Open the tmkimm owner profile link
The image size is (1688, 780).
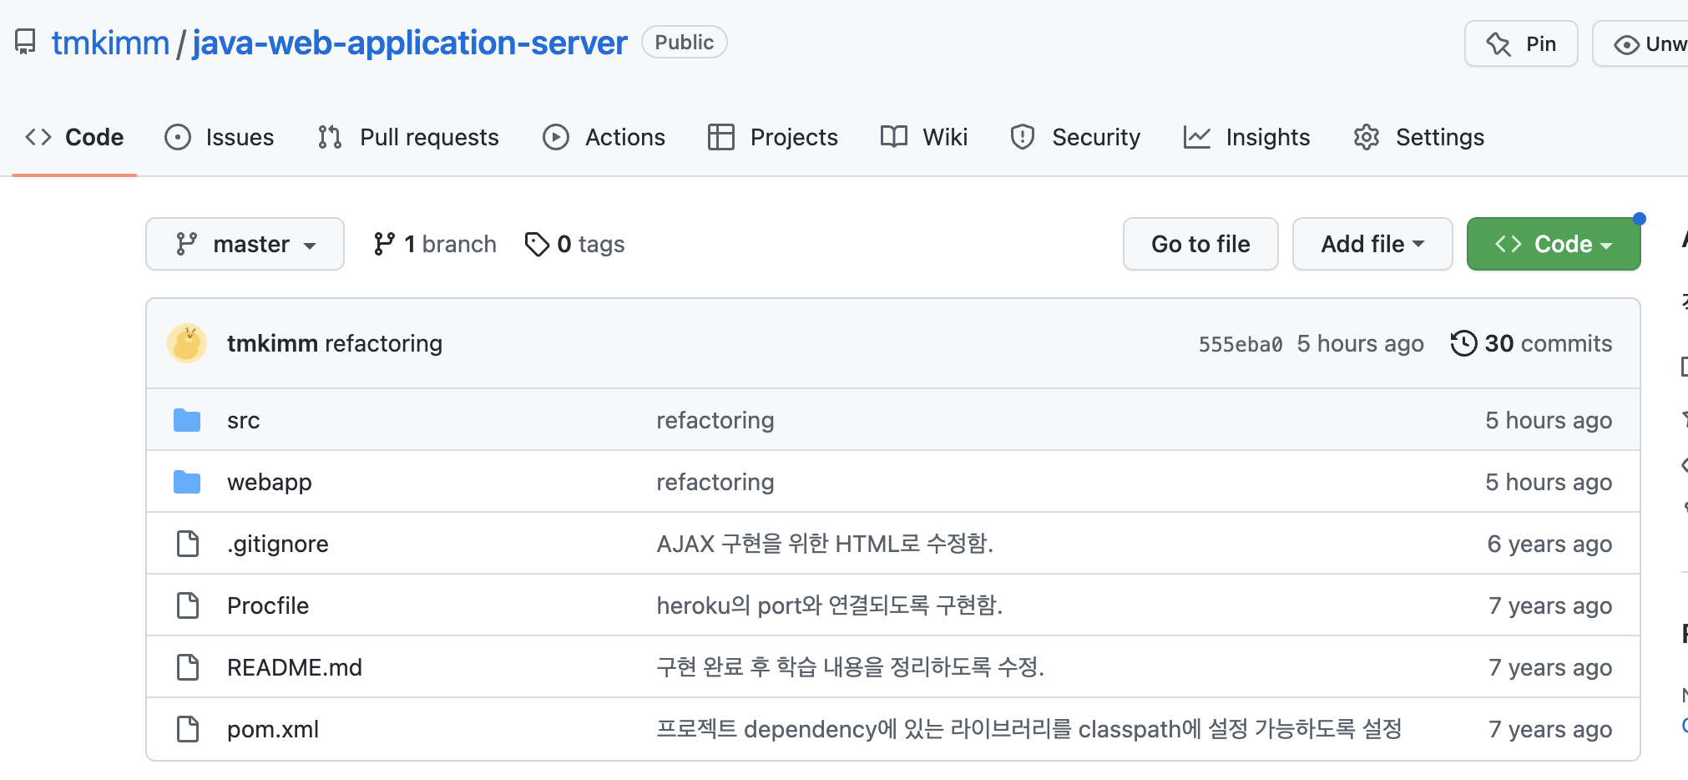coord(110,43)
